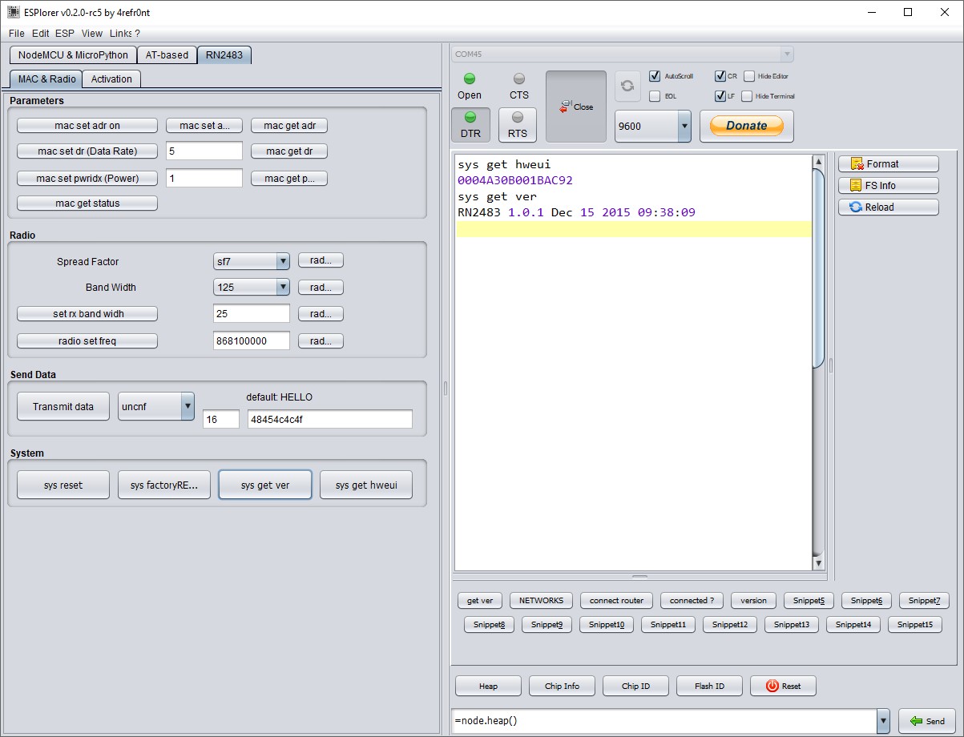Viewport: 964px width, 737px height.
Task: Click the Spread Factor rad... apply button
Action: pyautogui.click(x=321, y=260)
